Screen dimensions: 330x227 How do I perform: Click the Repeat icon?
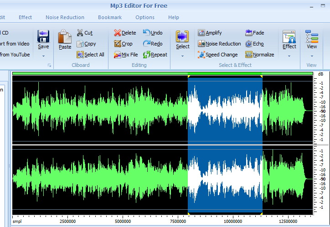coord(147,55)
